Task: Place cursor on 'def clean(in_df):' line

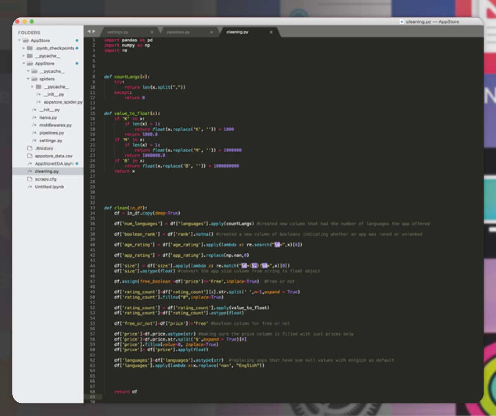Action: pyautogui.click(x=125, y=208)
